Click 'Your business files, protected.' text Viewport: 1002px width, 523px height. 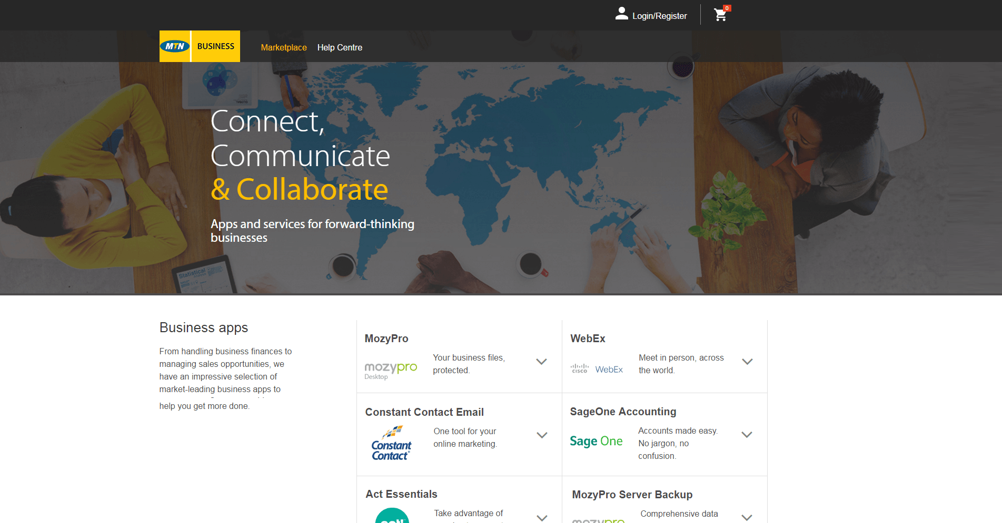[x=469, y=364]
